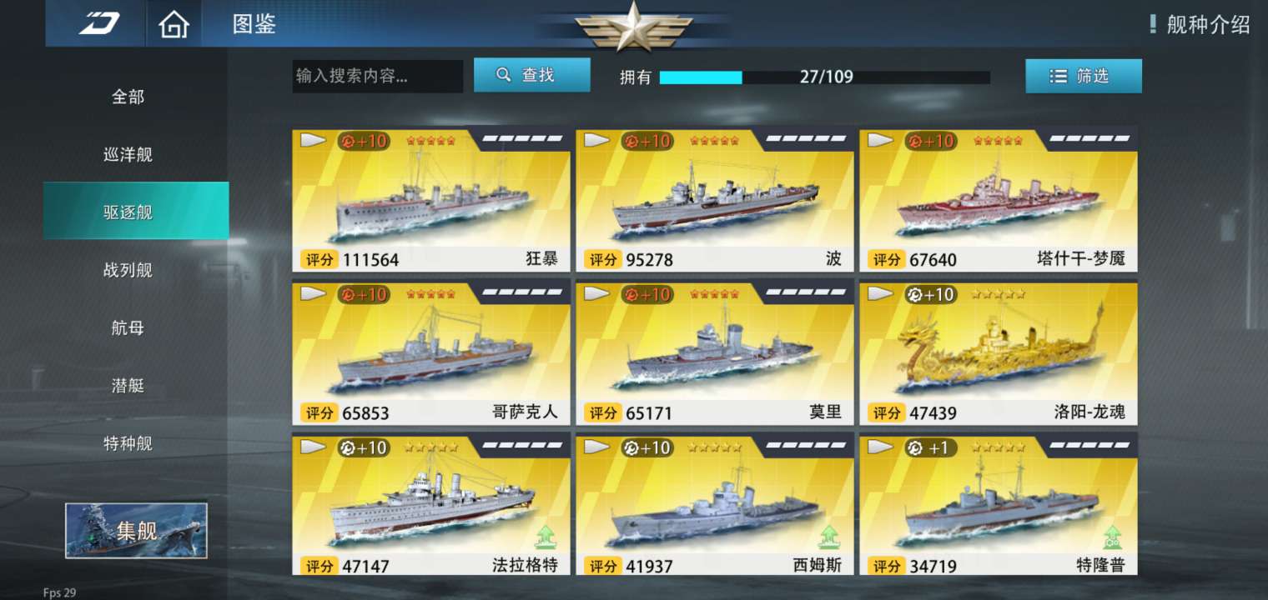Select the 全部 category tab
The width and height of the screenshot is (1268, 600).
click(x=128, y=97)
